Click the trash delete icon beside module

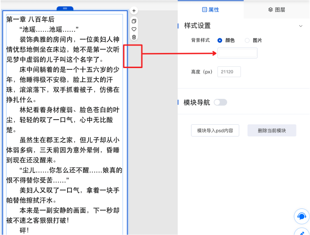pos(134,37)
